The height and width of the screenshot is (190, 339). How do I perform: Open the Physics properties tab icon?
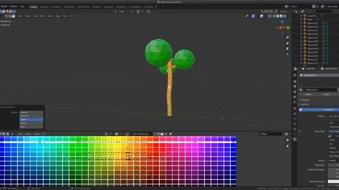coord(295,124)
